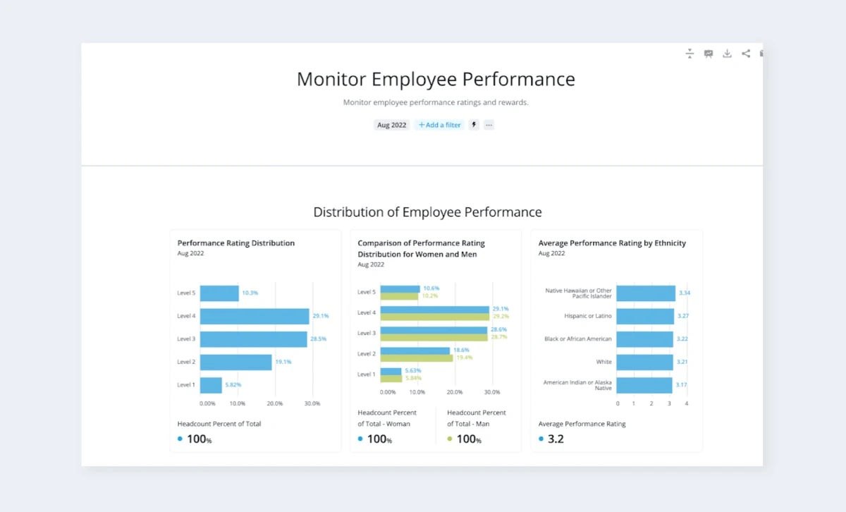The width and height of the screenshot is (846, 512).
Task: Click the collapse sections icon at top right
Action: tap(689, 54)
